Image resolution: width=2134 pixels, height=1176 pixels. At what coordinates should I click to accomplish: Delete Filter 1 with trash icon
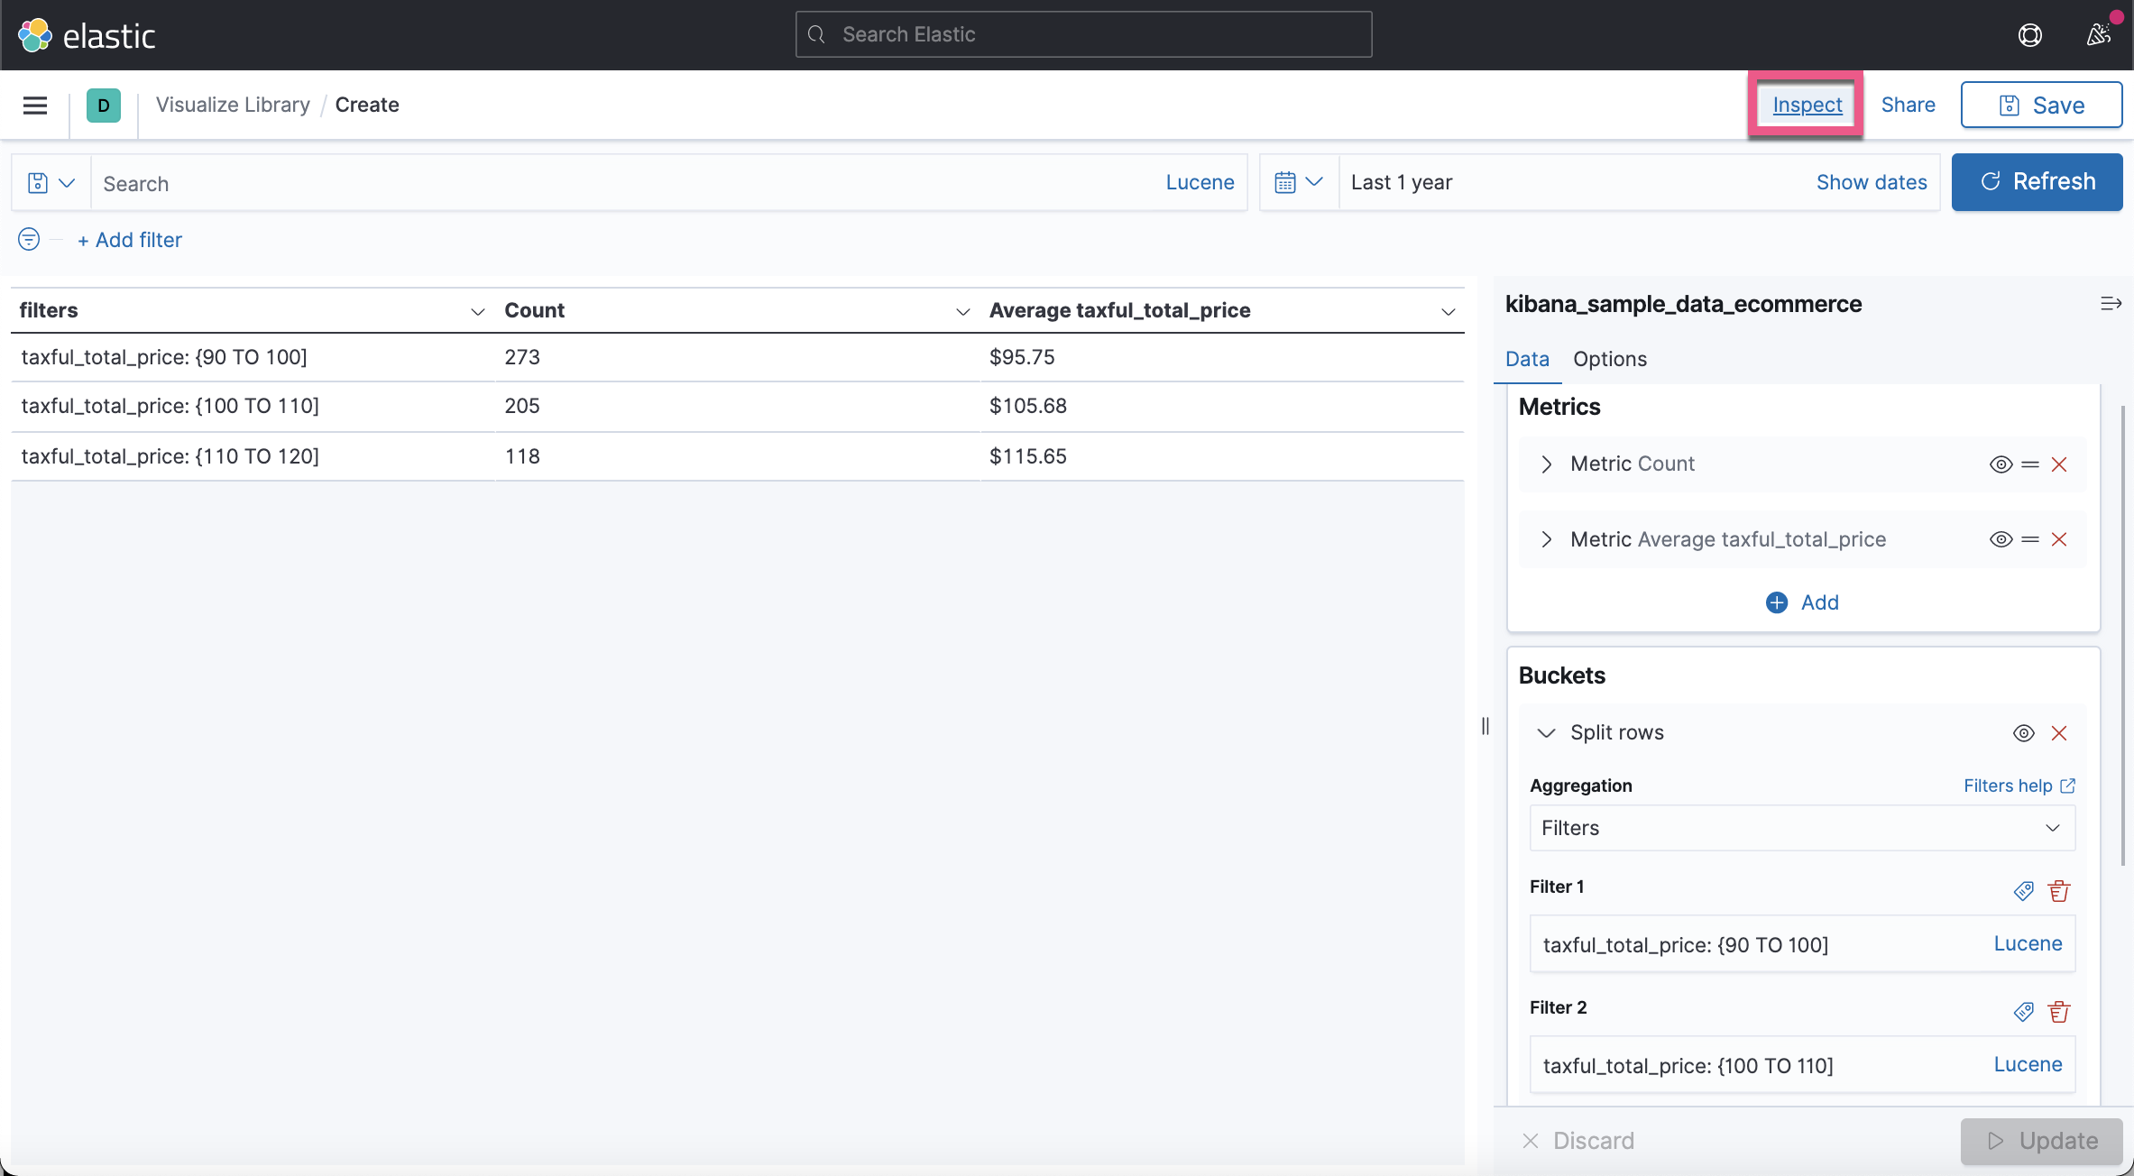2059,891
